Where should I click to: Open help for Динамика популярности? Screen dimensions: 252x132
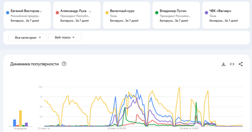64,64
